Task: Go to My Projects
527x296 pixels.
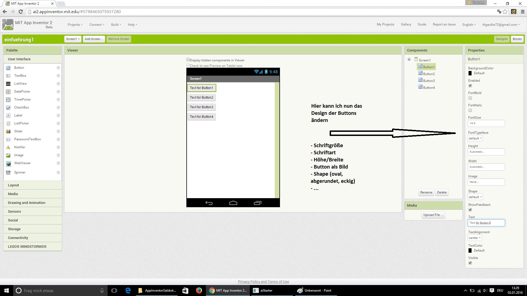Action: [x=385, y=24]
